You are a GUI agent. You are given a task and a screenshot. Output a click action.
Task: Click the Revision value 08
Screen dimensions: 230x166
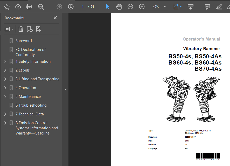pos(186,145)
